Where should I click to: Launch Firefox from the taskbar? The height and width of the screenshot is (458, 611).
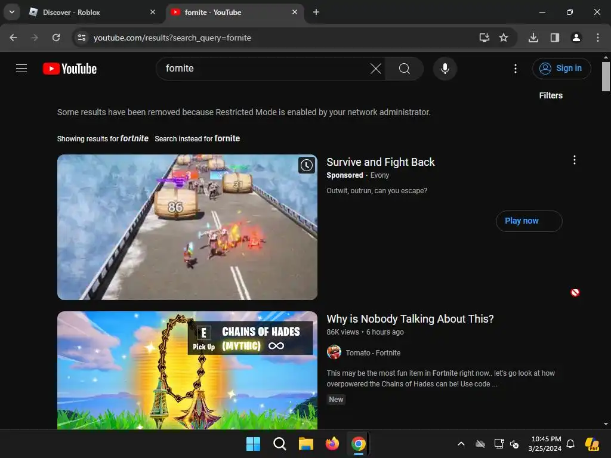point(332,444)
